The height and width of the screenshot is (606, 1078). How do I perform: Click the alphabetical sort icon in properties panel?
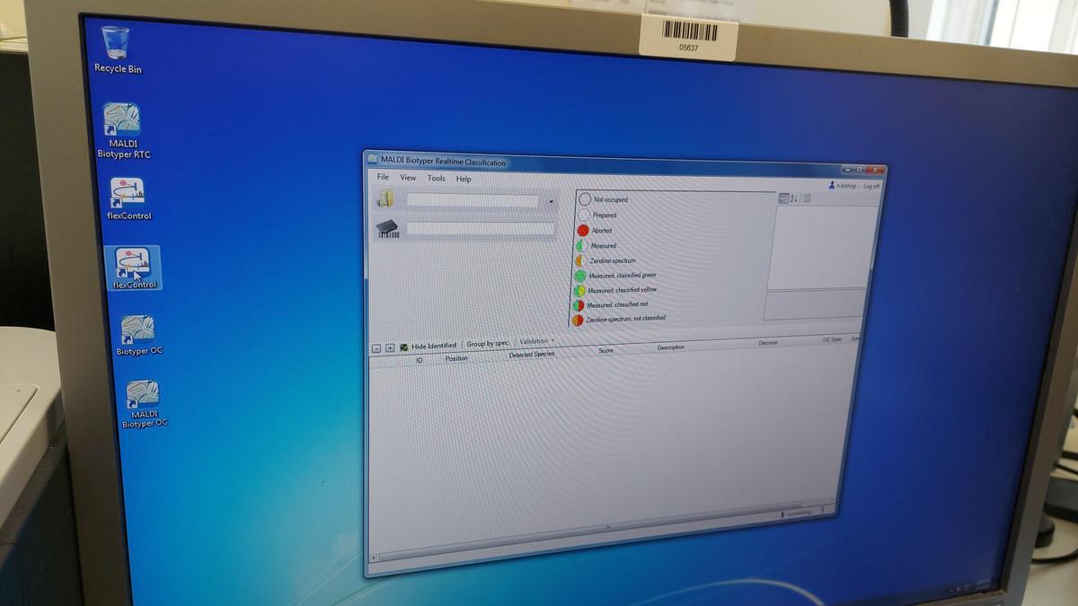[x=794, y=198]
